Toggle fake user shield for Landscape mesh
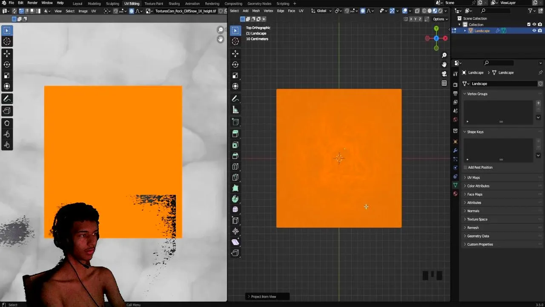This screenshot has width=545, height=307. (540, 84)
